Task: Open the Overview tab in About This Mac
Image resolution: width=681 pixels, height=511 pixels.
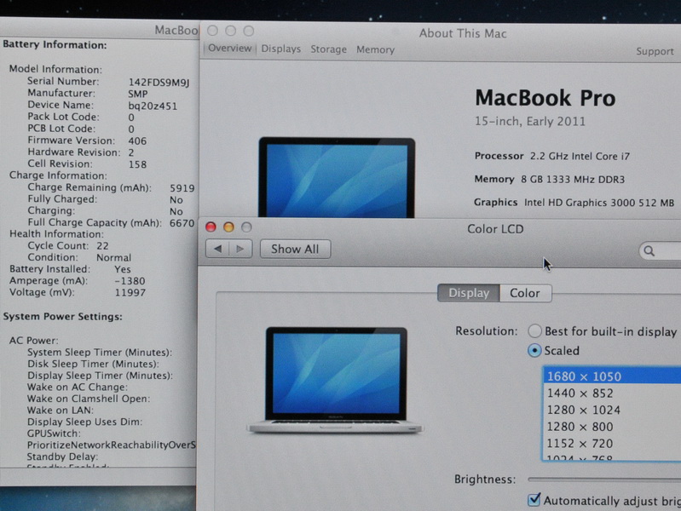Action: point(229,49)
